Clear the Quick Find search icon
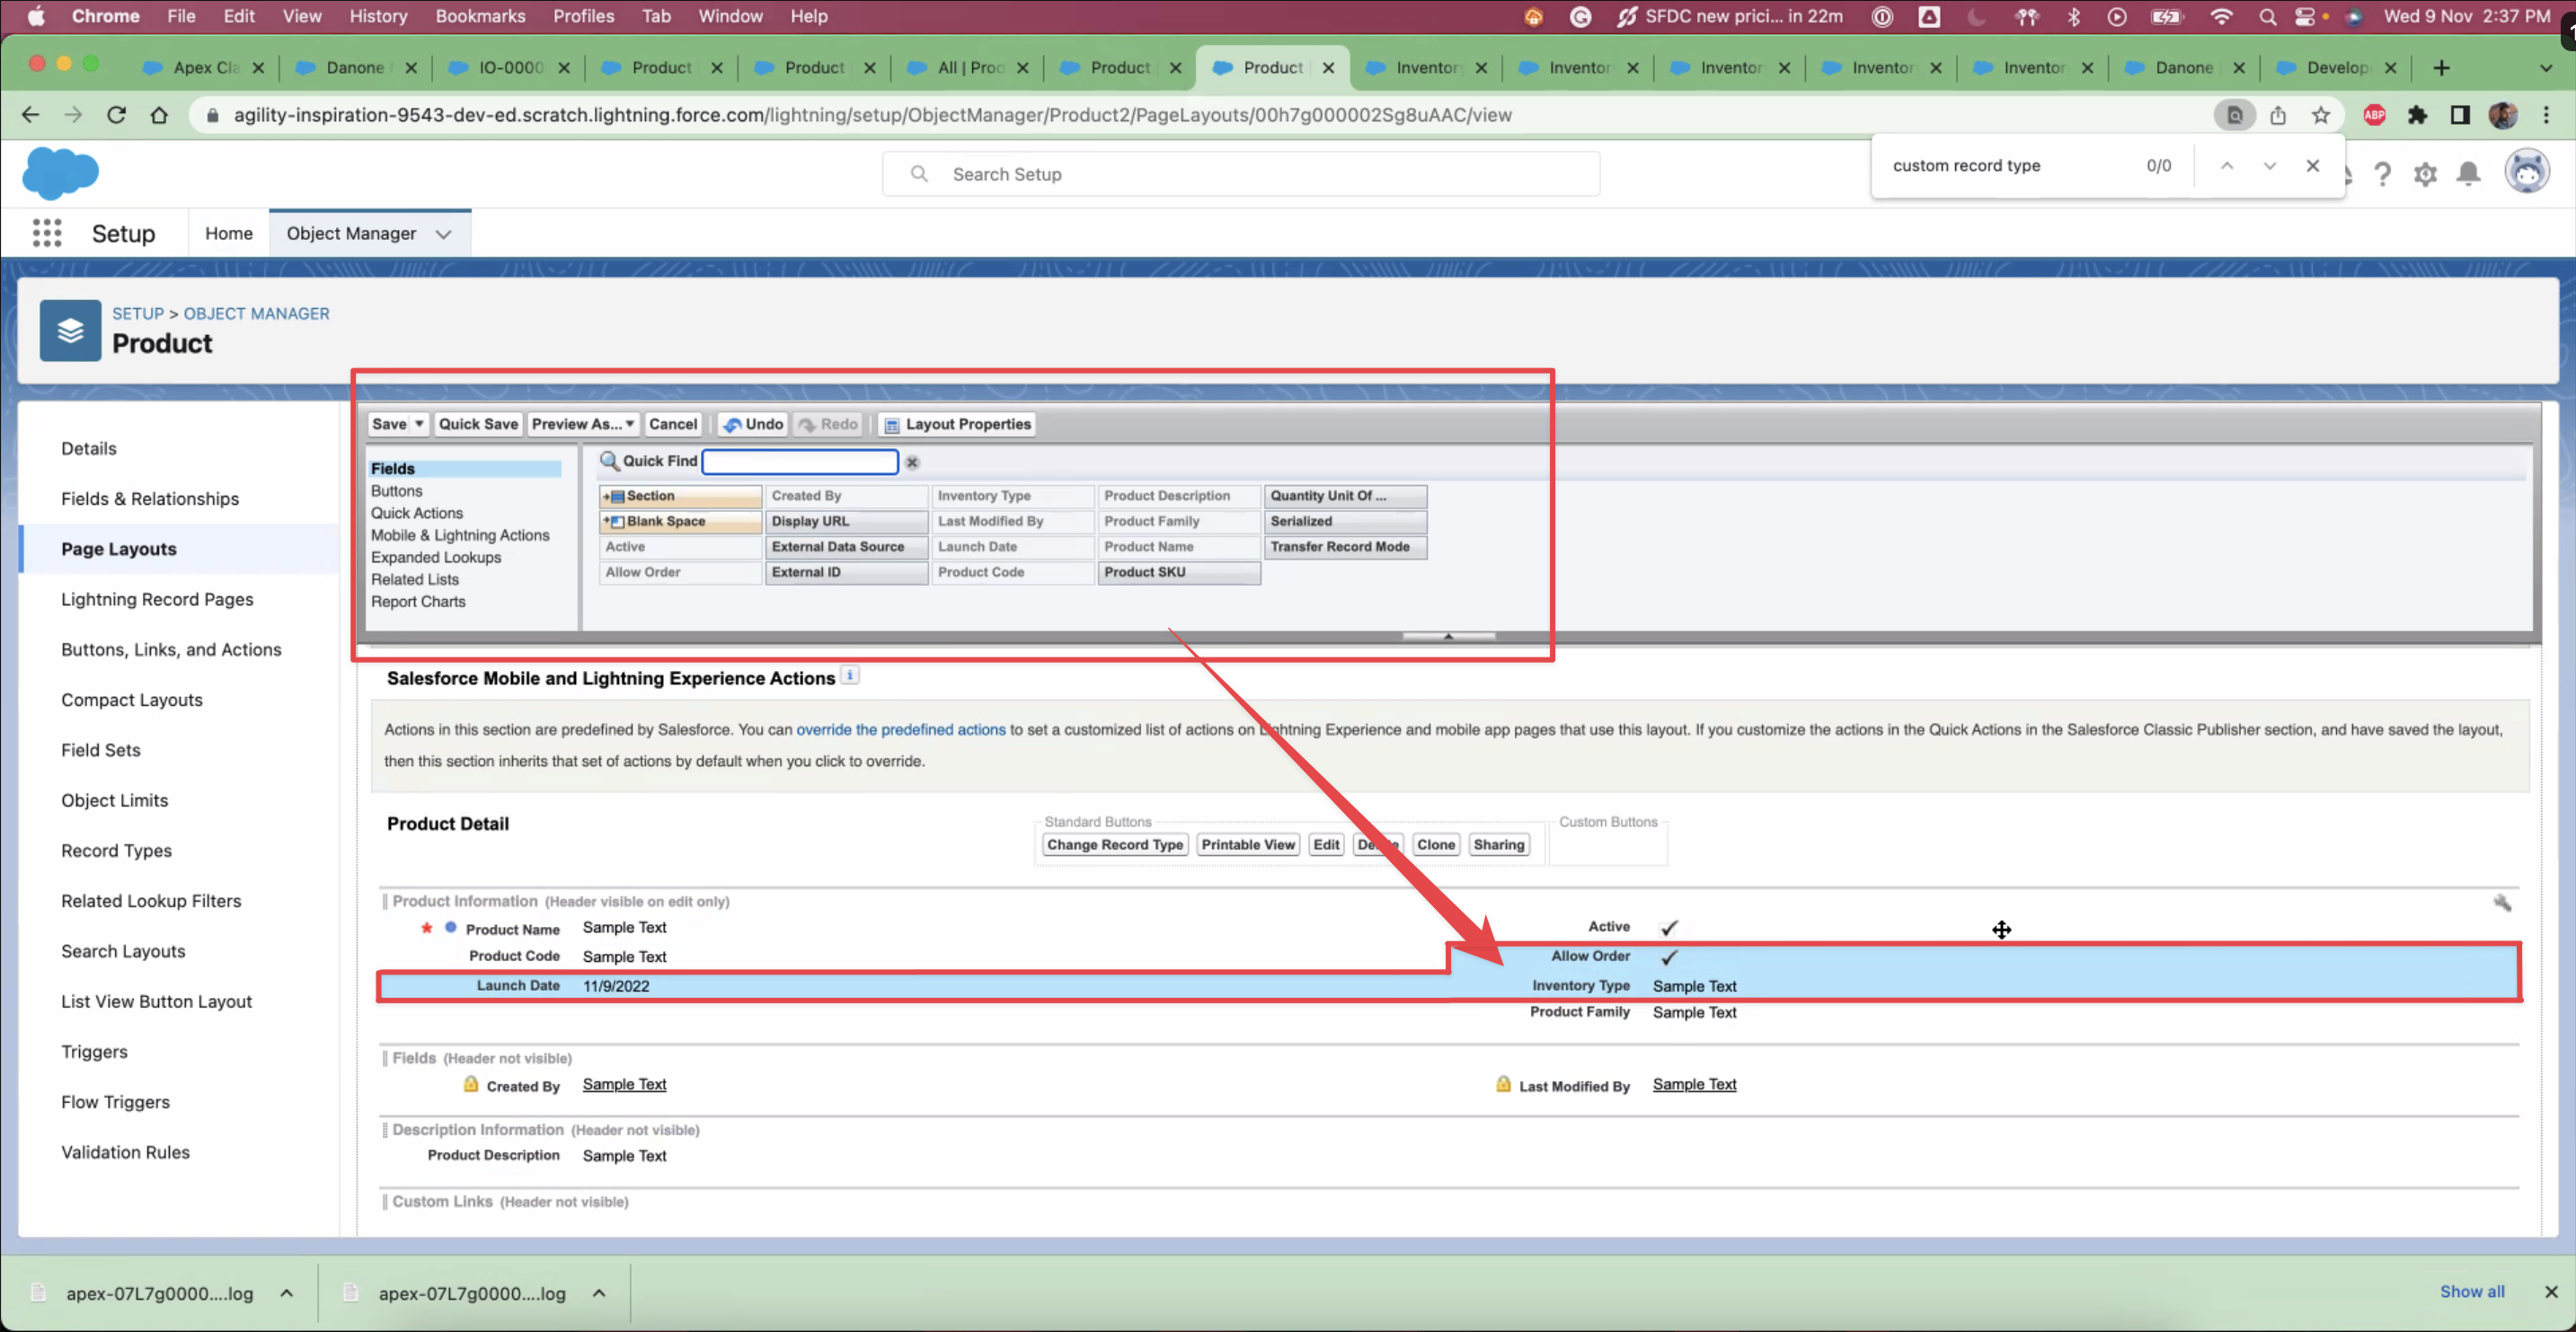The width and height of the screenshot is (2576, 1332). point(912,462)
